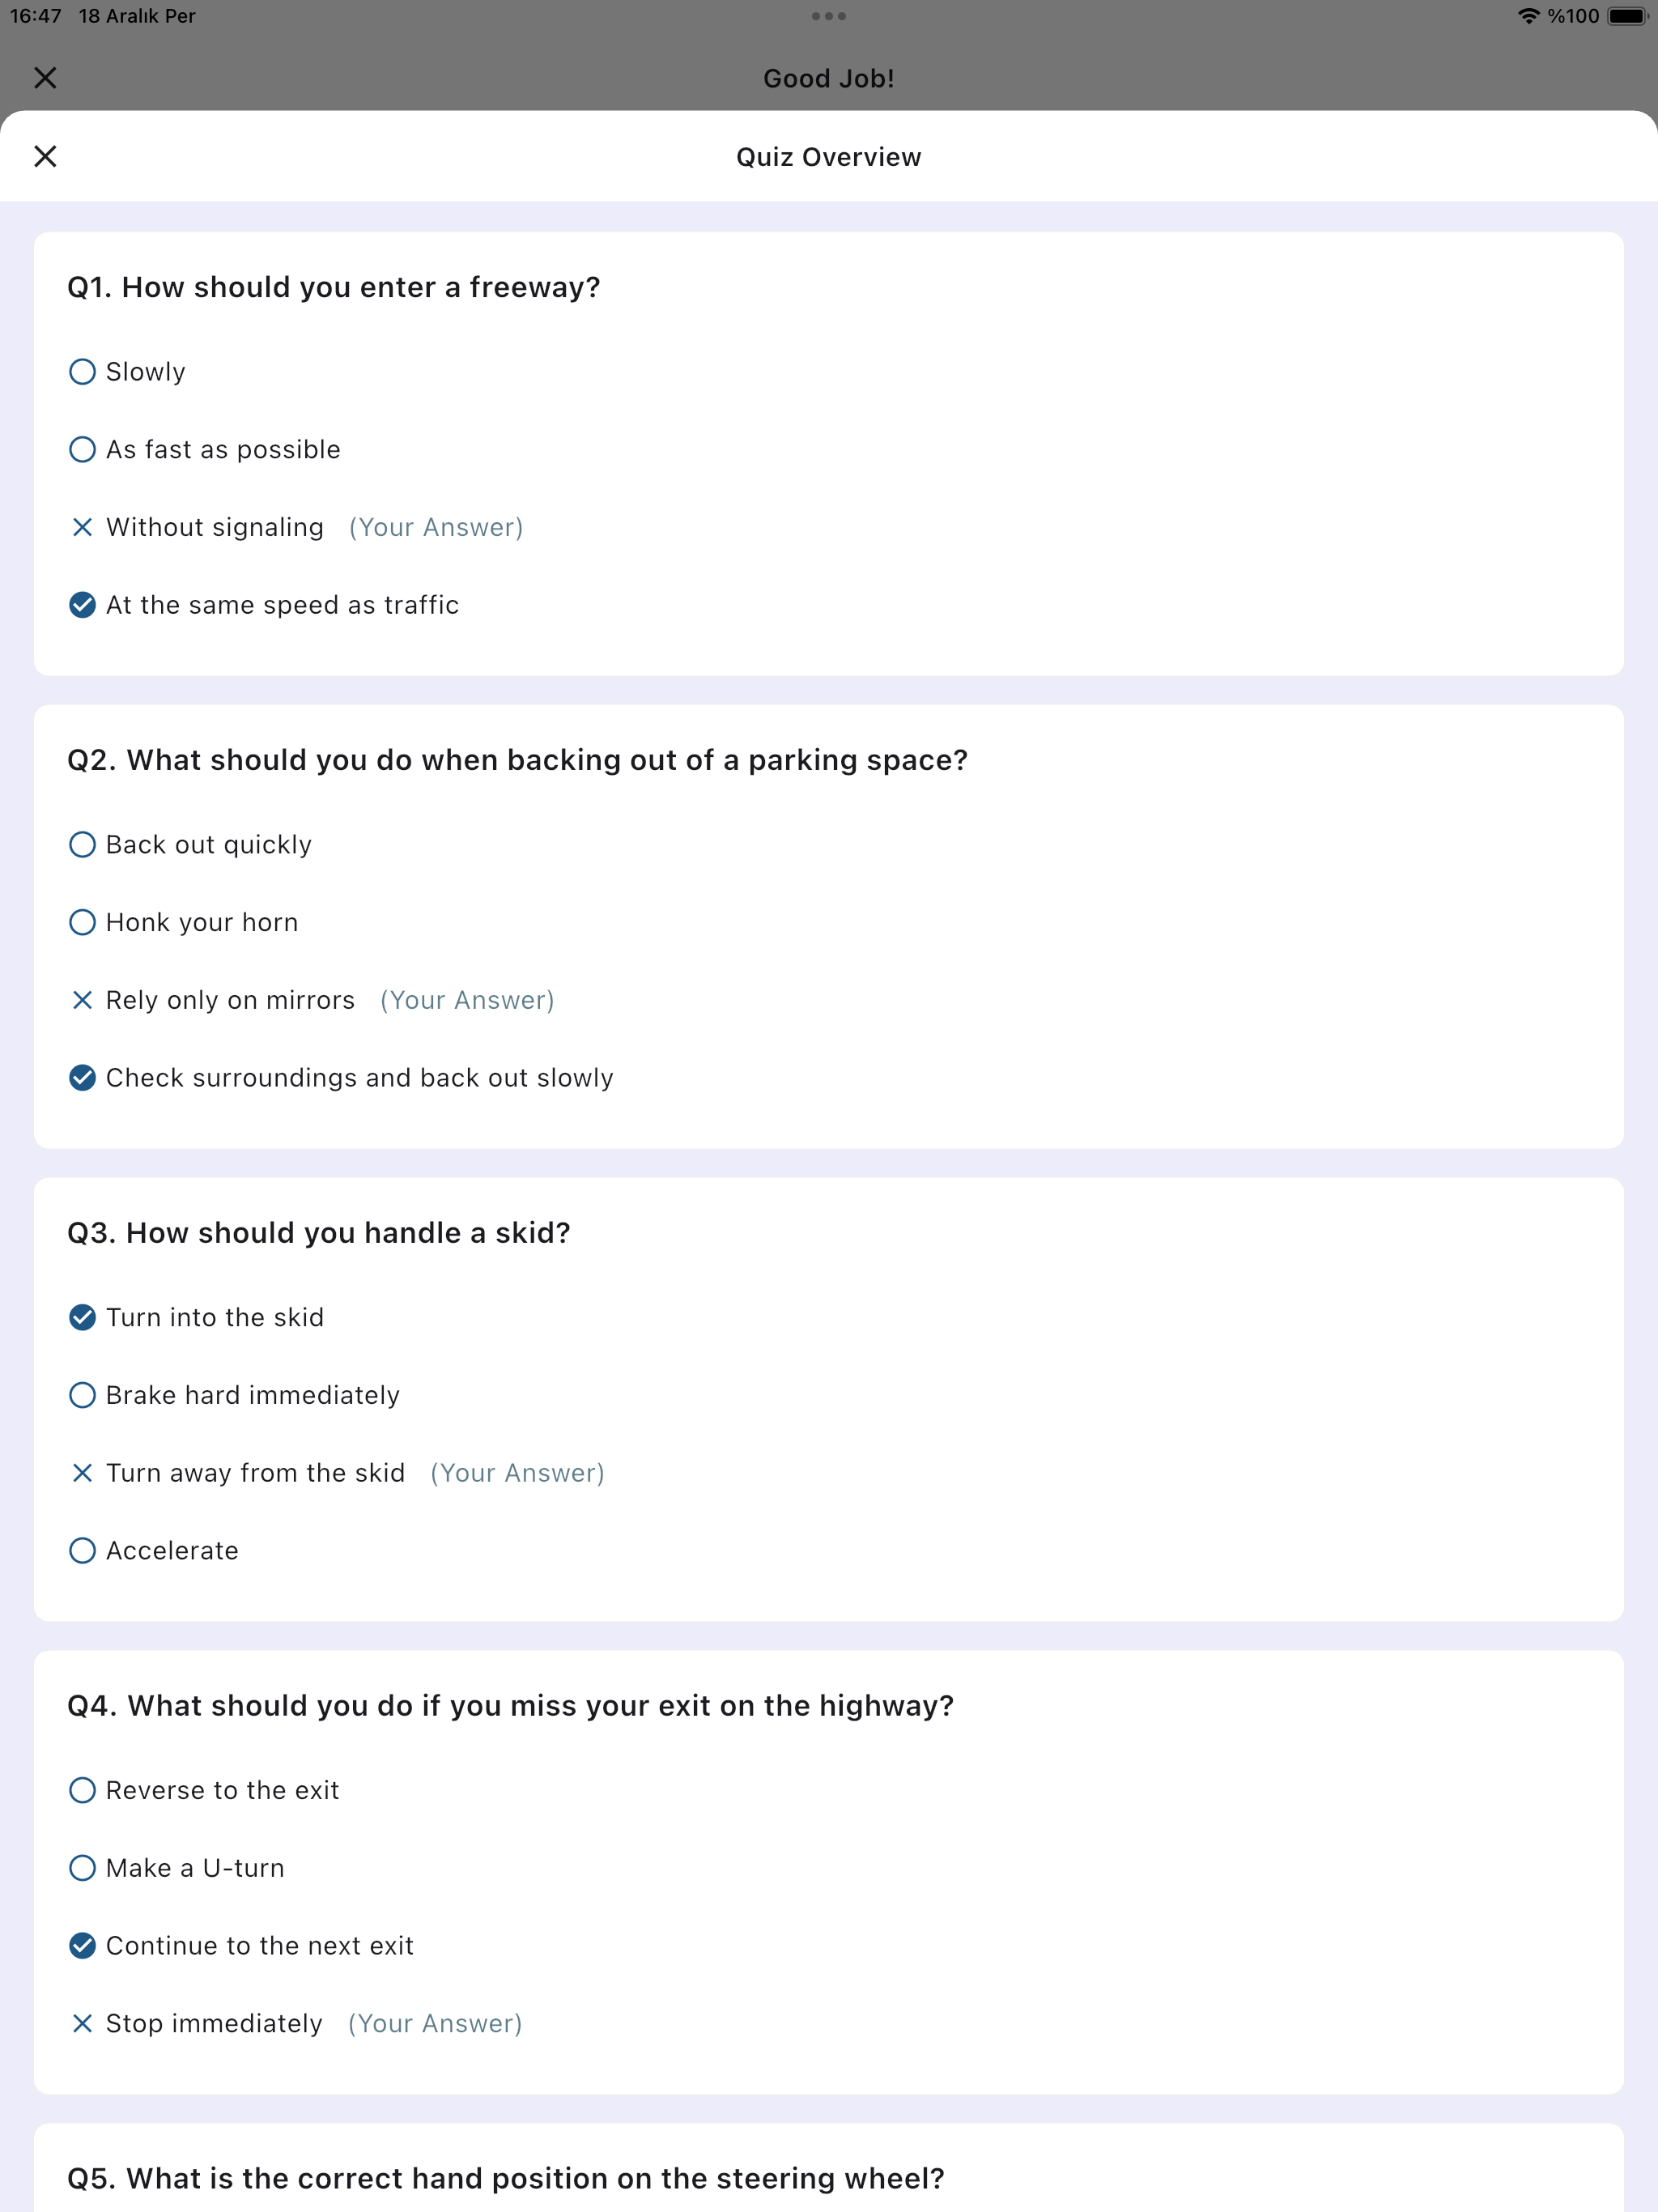Viewport: 1658px width, 2212px height.
Task: Tap the Q5 steering wheel question heading
Action: [505, 2178]
